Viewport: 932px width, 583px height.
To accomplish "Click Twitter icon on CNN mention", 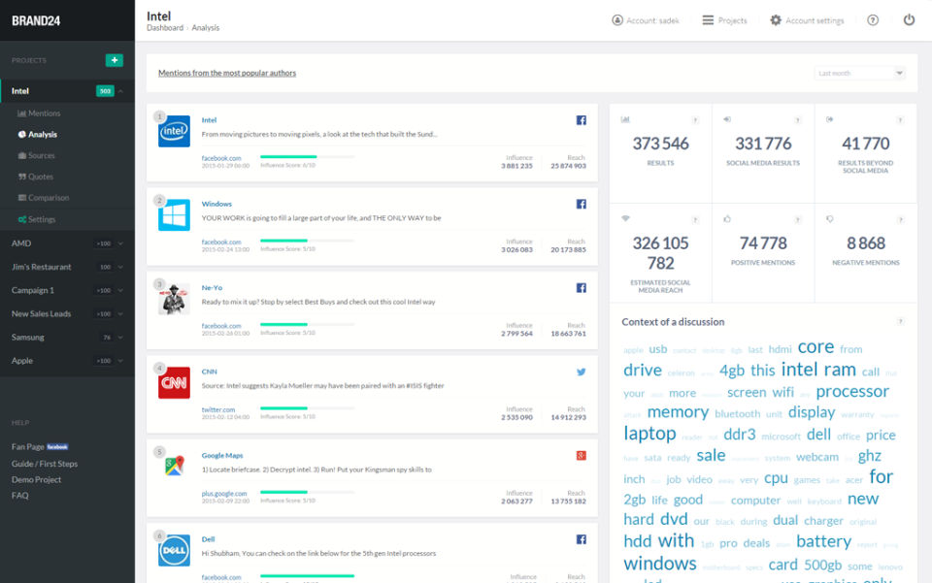I will point(582,372).
